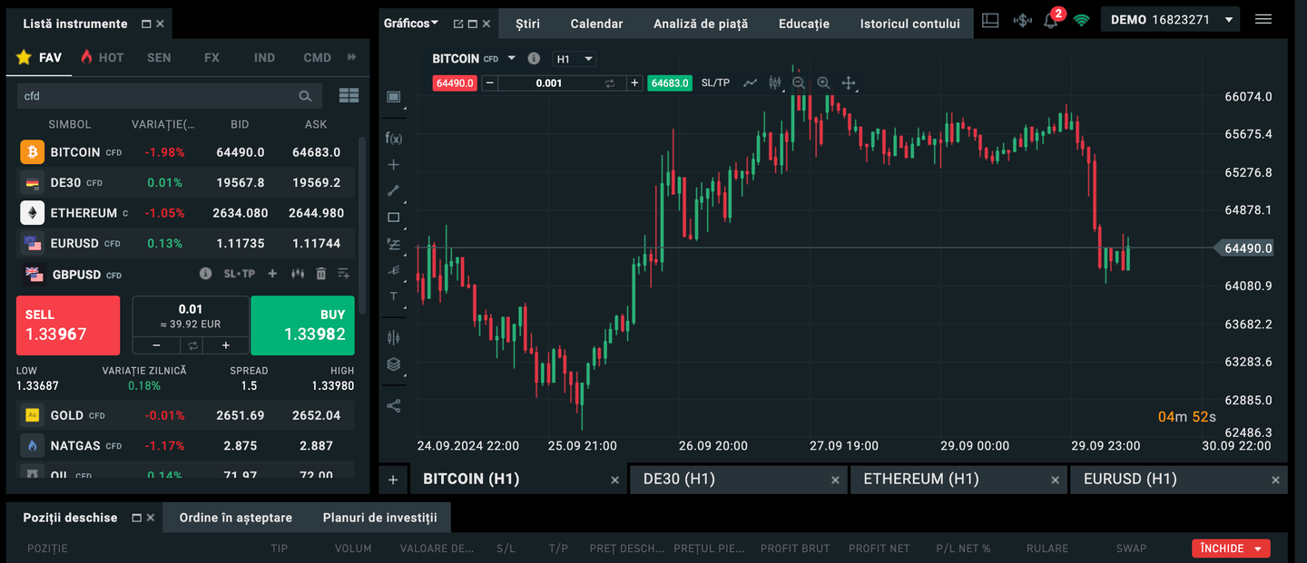Zoom out the chart with magnifier
Image resolution: width=1307 pixels, height=563 pixels.
point(799,83)
